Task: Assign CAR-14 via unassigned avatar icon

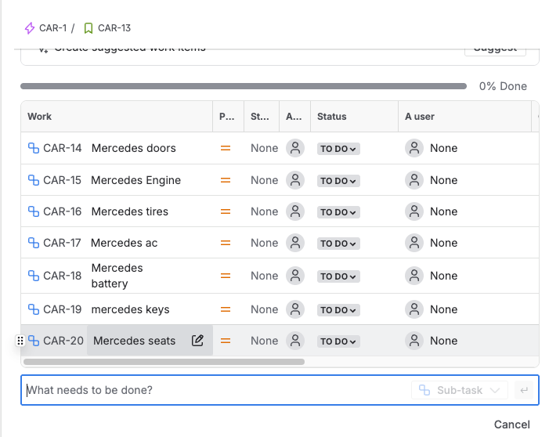Action: (295, 148)
